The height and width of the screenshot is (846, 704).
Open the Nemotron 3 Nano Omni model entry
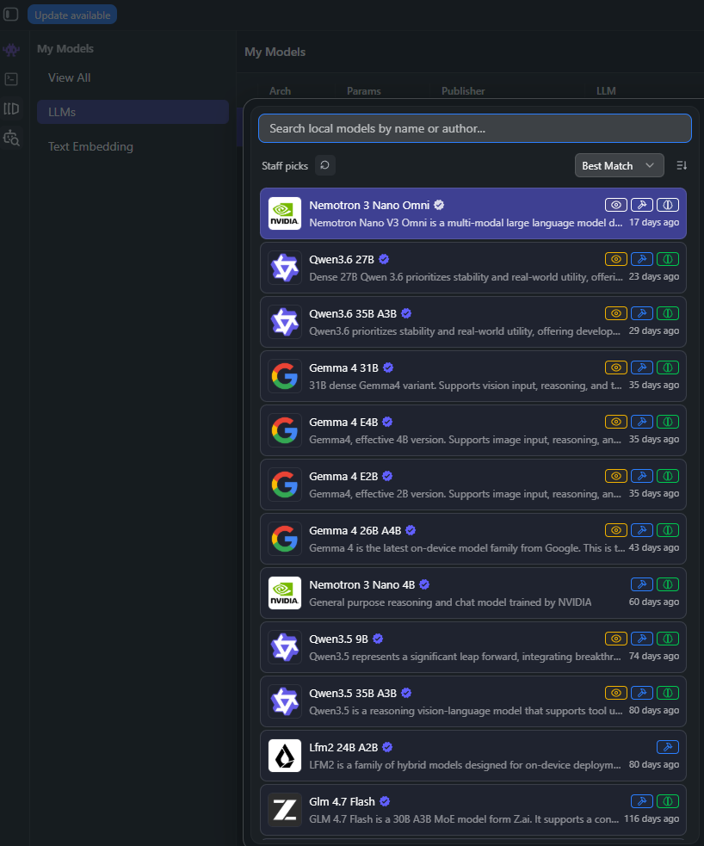(x=473, y=213)
